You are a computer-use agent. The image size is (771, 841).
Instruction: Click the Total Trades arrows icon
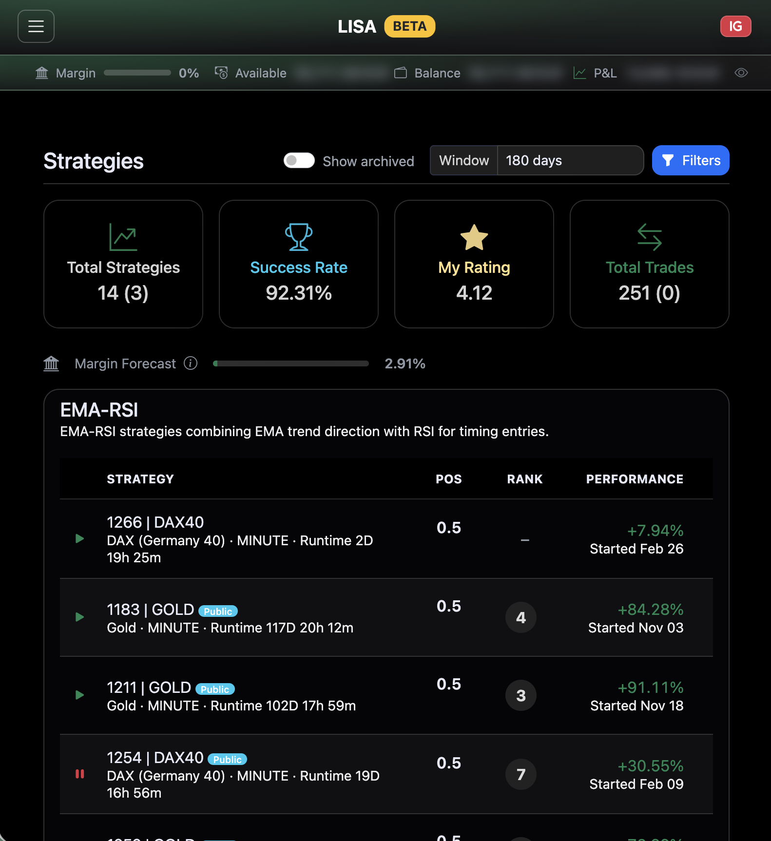coord(650,237)
